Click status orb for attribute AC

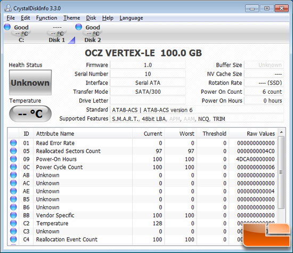point(13,183)
